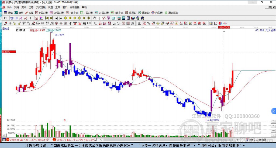Toggle the crosshair cursor tool

pos(99,18)
